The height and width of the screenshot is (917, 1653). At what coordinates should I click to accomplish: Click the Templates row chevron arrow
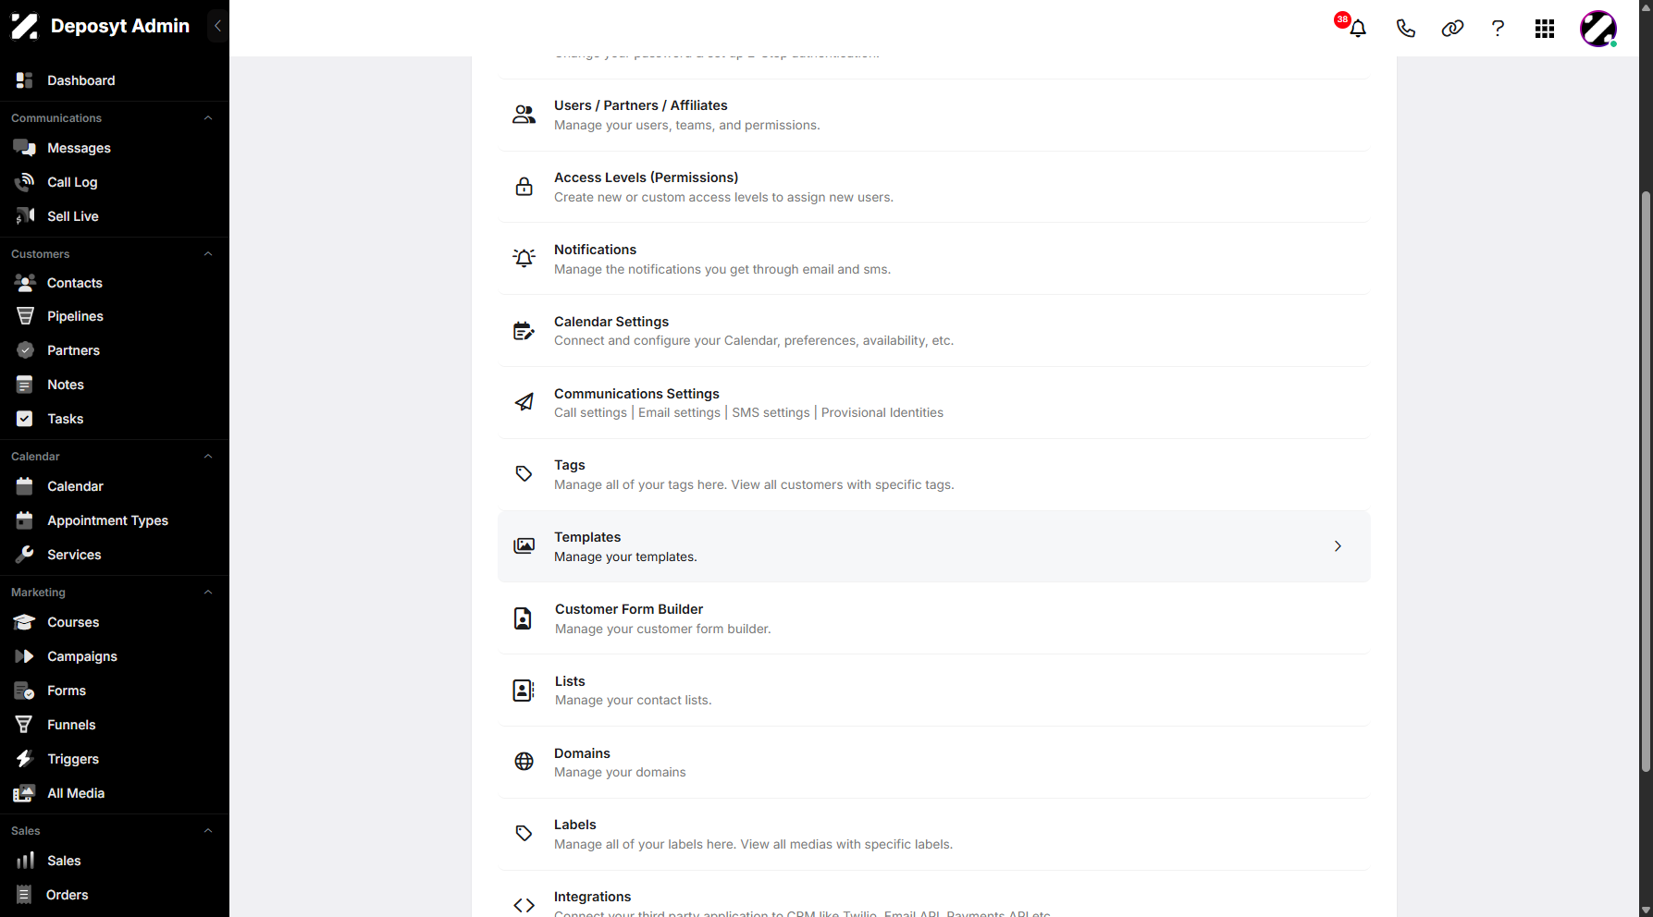point(1338,546)
